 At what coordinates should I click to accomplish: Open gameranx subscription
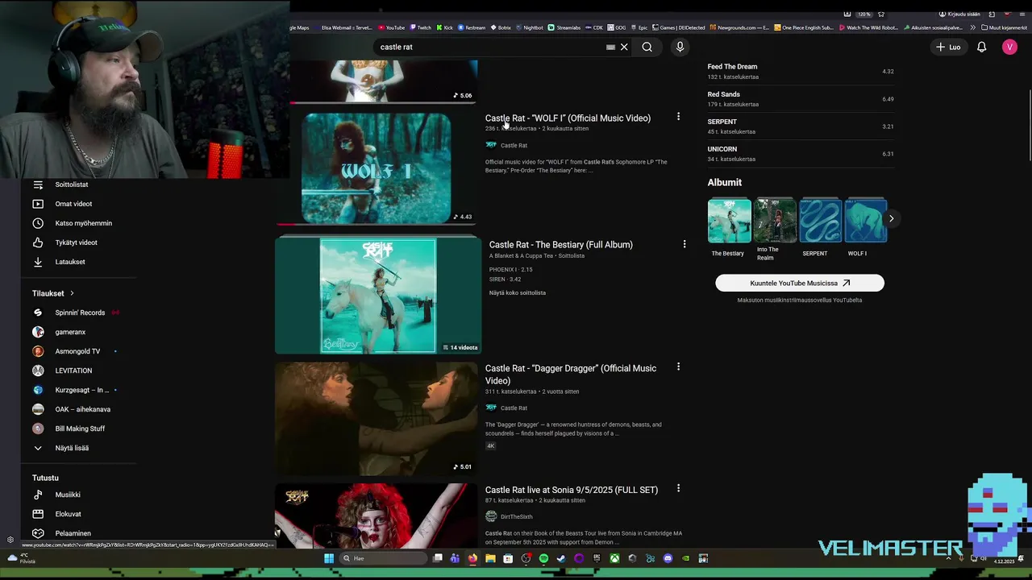click(70, 332)
